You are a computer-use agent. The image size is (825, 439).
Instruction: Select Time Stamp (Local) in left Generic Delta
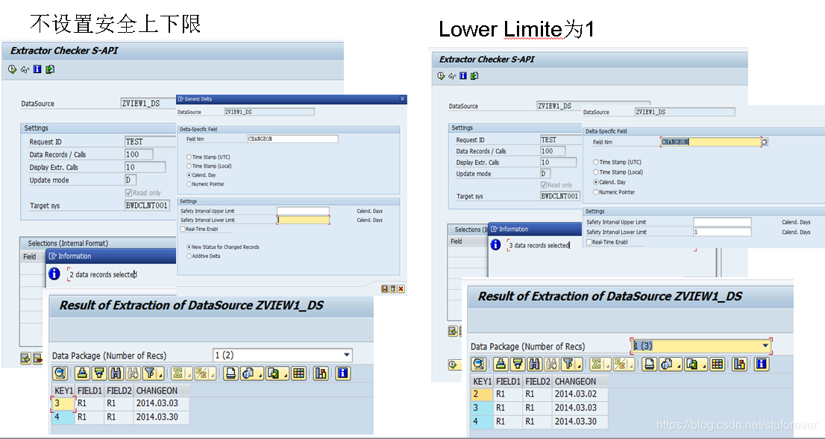tap(189, 166)
